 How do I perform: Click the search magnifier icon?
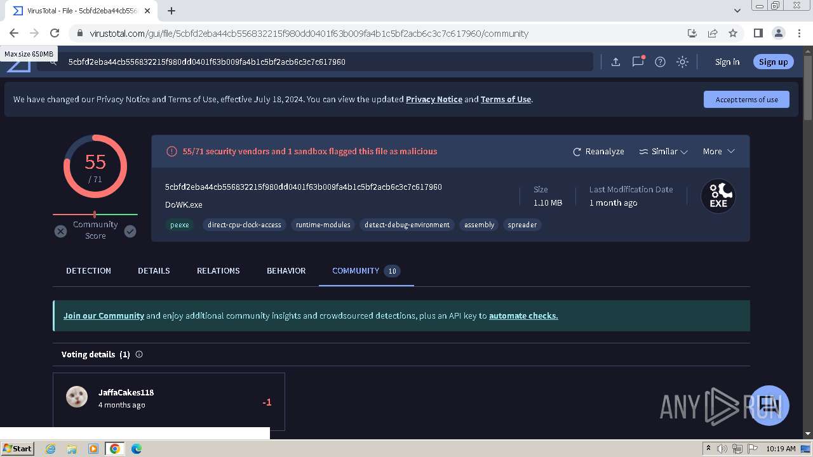pos(53,62)
